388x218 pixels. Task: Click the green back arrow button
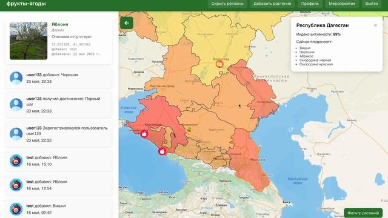pyautogui.click(x=127, y=23)
